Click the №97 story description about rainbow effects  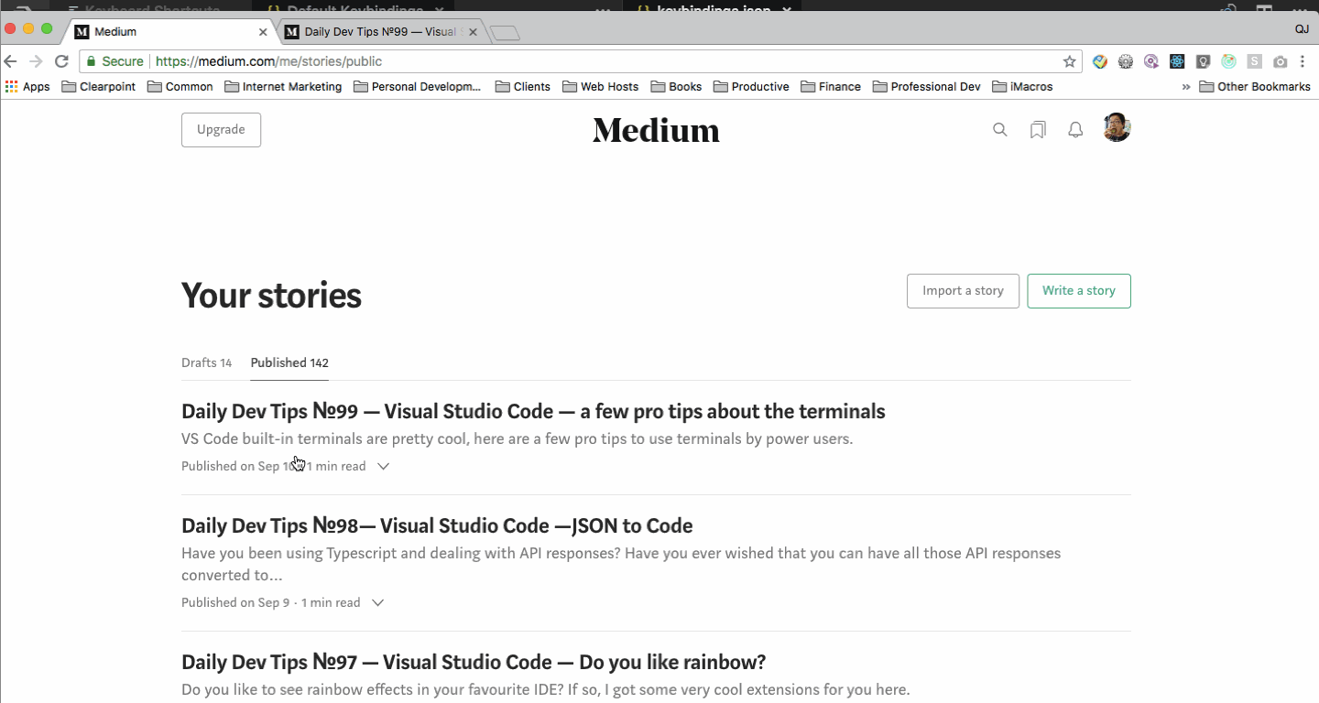coord(546,689)
